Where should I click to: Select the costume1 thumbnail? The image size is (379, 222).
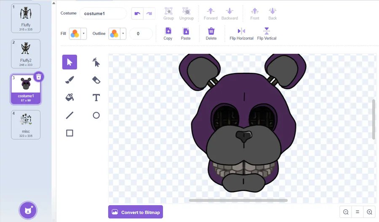[x=26, y=89]
